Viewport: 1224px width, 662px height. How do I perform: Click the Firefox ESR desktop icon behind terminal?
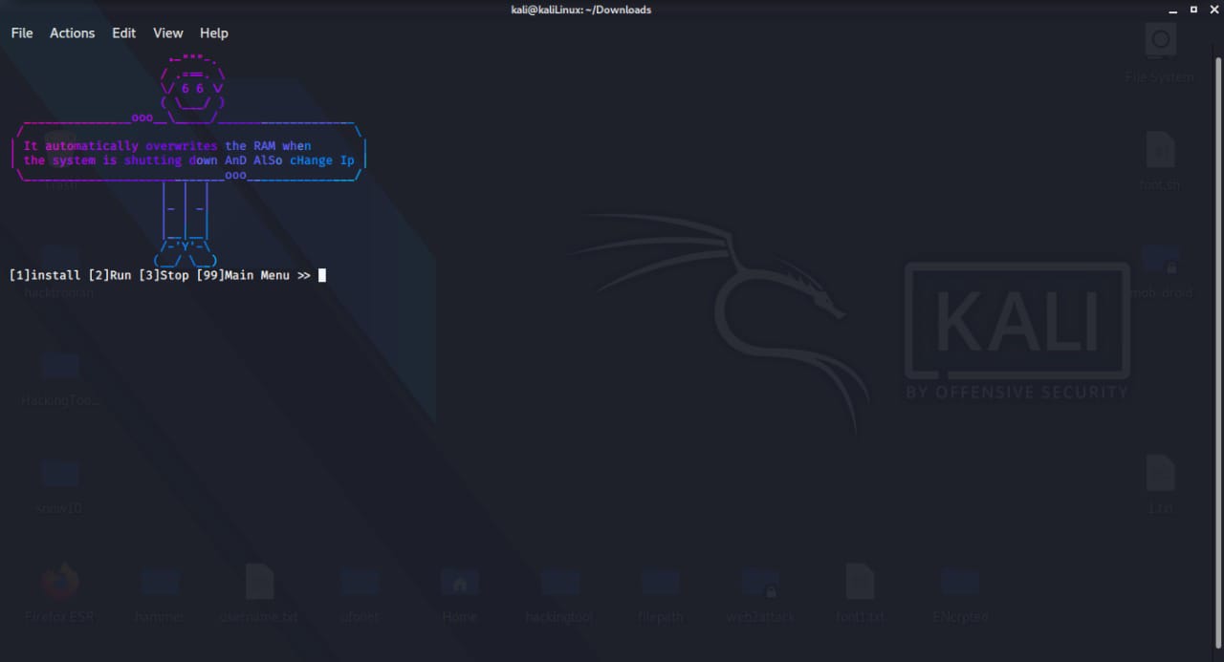point(59,582)
